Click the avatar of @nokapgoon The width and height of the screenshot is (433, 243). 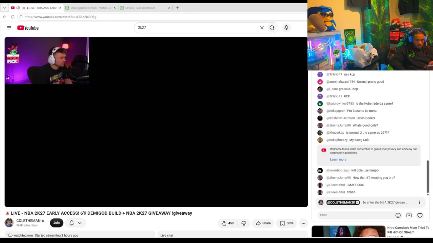point(320,111)
